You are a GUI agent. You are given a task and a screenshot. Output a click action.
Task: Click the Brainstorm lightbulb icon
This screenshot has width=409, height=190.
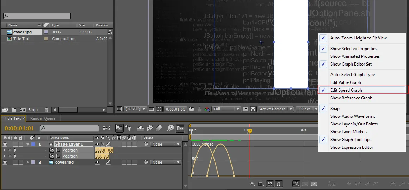pyautogui.click(x=171, y=128)
